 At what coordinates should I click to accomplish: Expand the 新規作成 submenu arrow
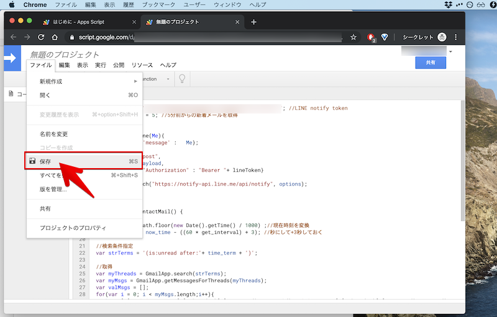point(135,81)
